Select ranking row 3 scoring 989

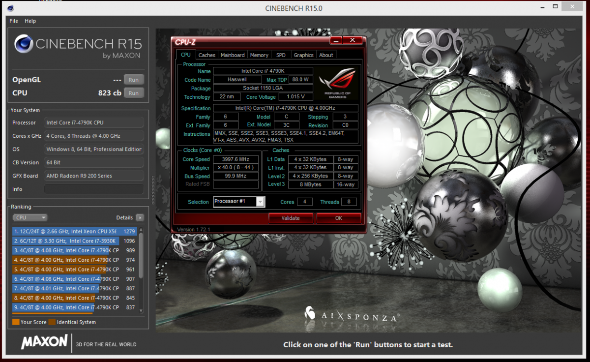point(75,250)
